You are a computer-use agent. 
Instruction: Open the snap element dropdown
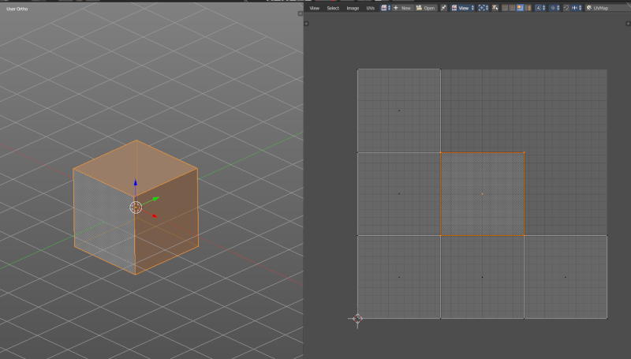pos(577,8)
